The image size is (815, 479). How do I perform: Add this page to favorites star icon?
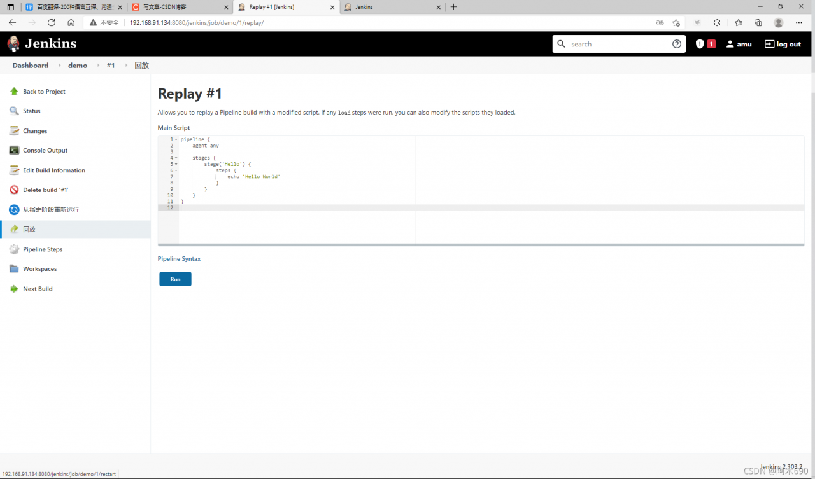(x=676, y=22)
